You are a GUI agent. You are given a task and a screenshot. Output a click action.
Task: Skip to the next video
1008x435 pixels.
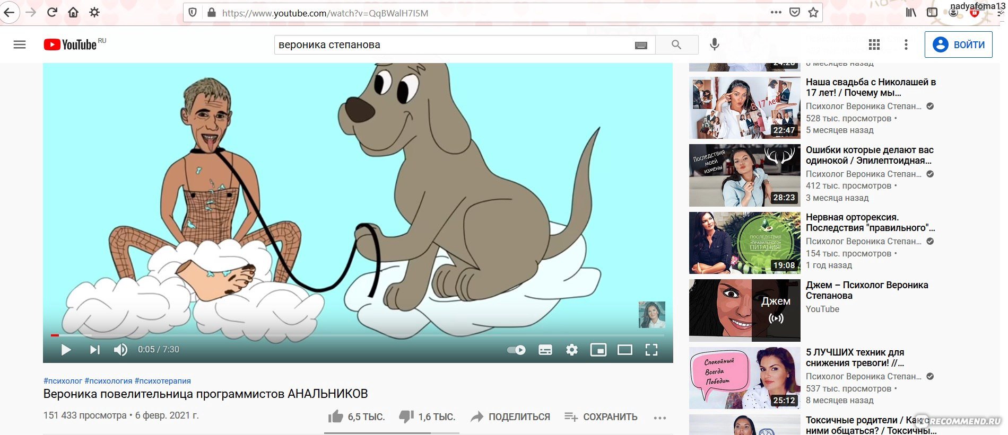94,350
